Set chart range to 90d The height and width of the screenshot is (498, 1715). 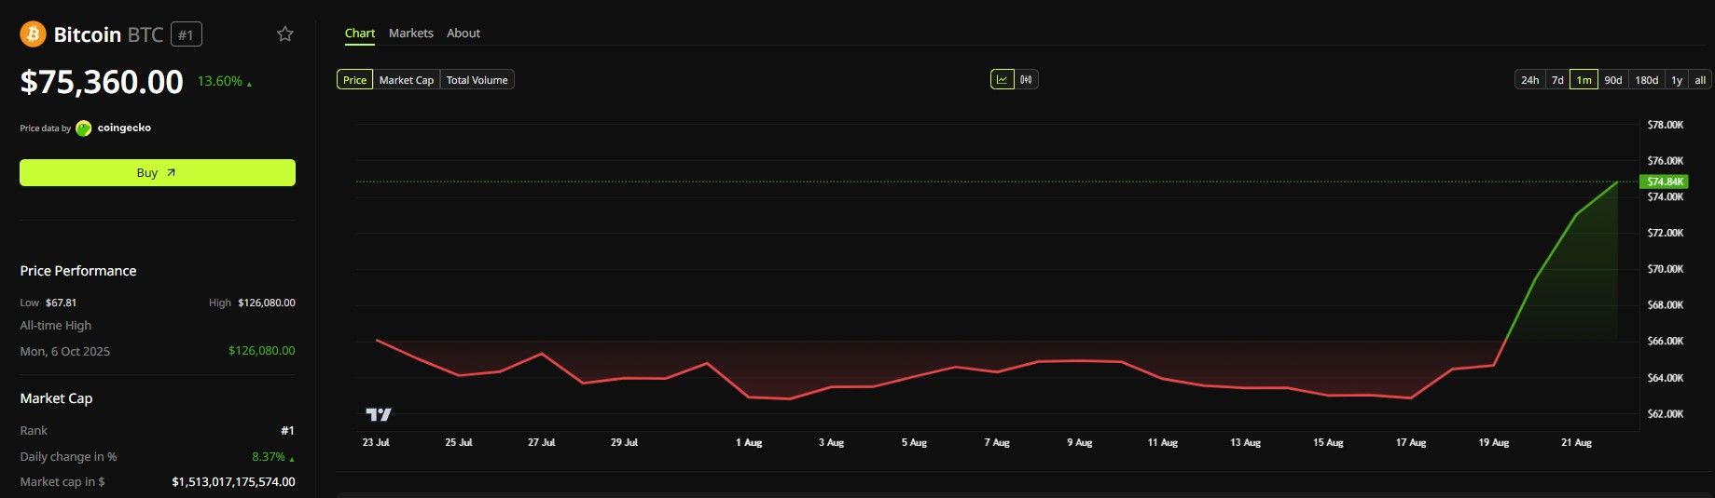(1613, 80)
